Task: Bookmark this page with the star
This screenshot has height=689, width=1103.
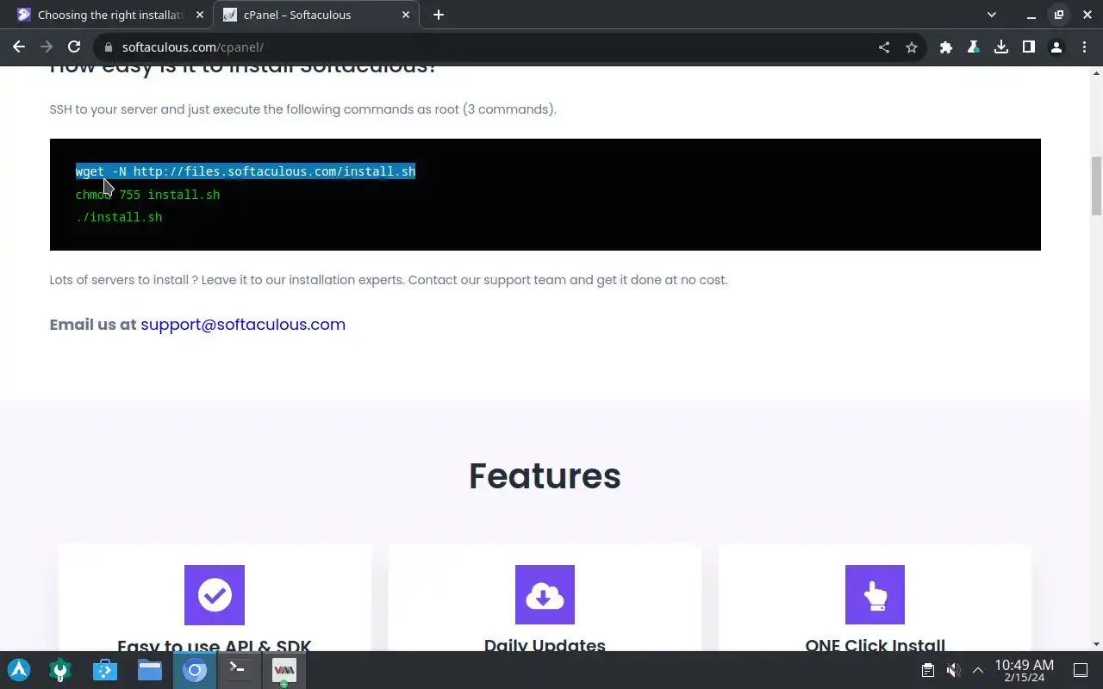Action: (912, 47)
